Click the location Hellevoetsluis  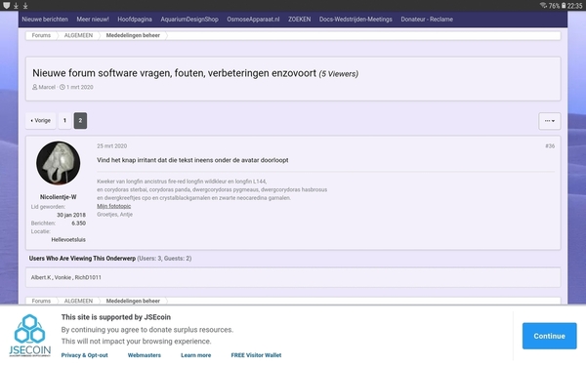(68, 240)
